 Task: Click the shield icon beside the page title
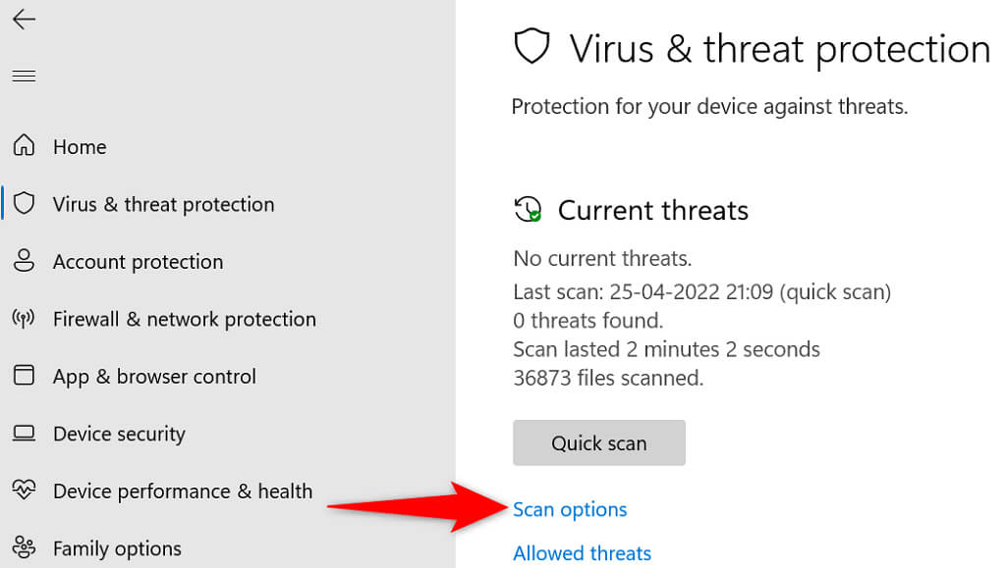(x=532, y=48)
